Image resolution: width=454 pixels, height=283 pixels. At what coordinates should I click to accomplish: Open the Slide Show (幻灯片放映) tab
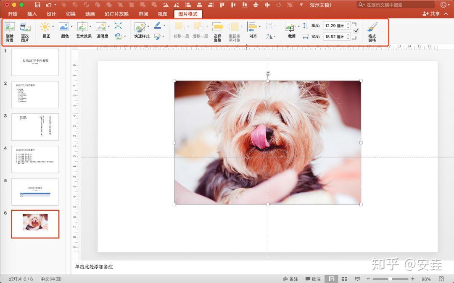[x=117, y=14]
